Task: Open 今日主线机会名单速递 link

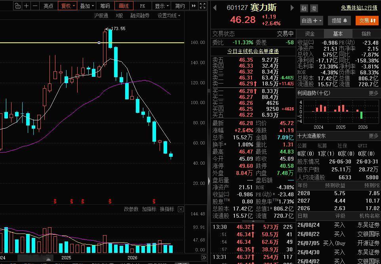Action: click(x=253, y=51)
